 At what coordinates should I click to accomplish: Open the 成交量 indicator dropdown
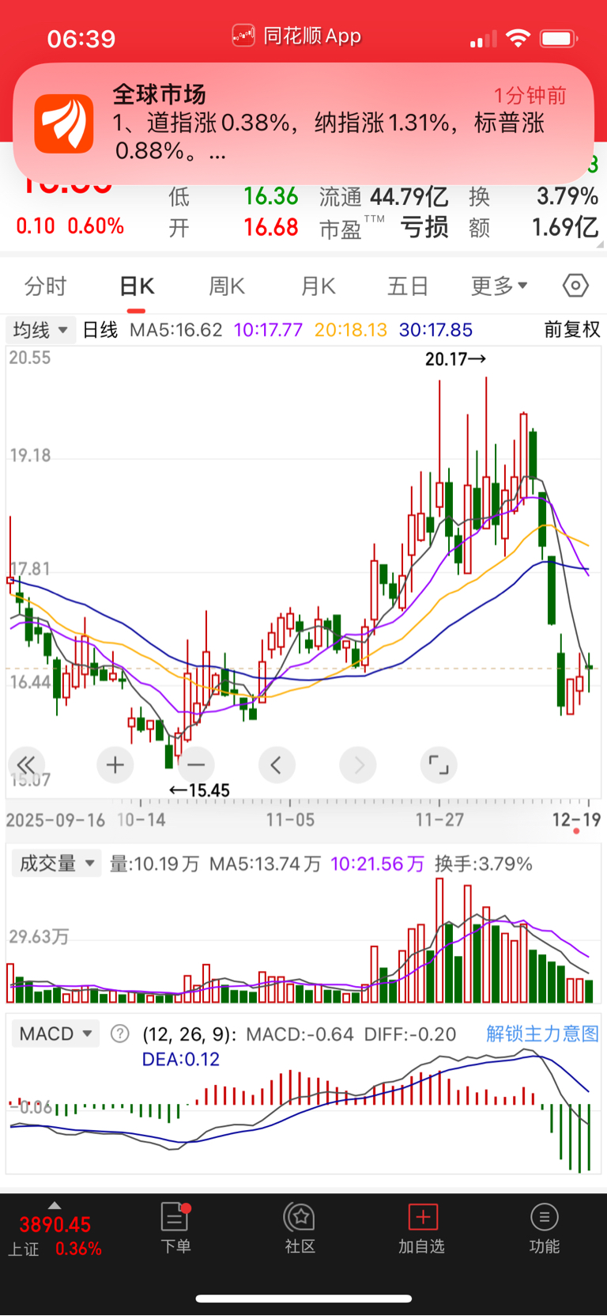coord(56,863)
